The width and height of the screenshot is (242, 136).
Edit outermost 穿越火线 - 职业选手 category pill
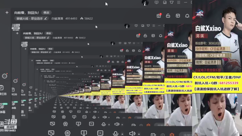[31, 18]
